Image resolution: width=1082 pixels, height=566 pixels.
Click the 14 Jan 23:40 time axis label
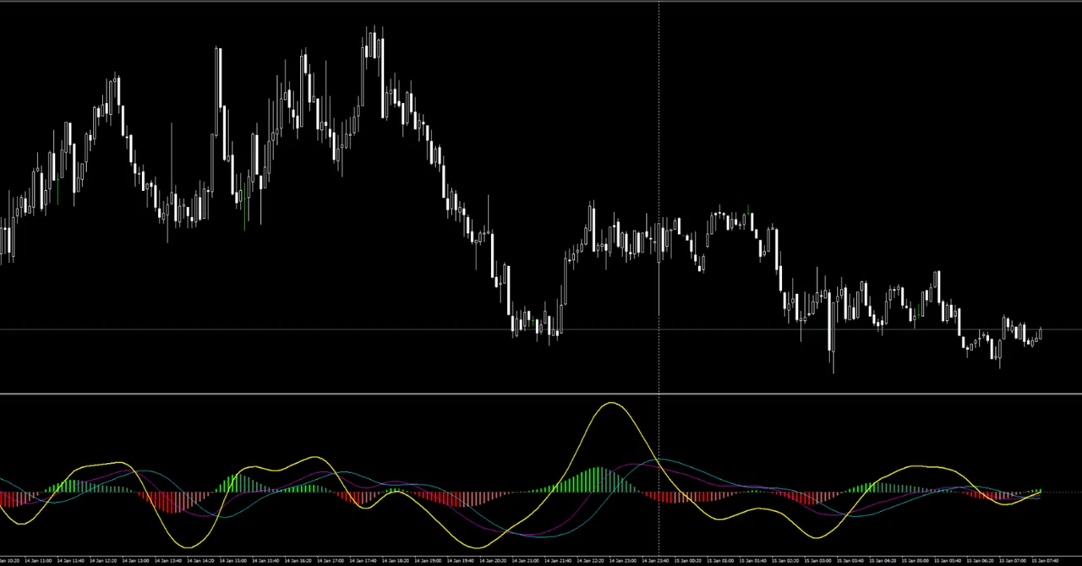[655, 560]
